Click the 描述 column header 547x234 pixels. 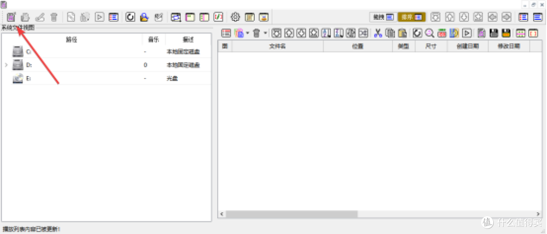coord(188,40)
